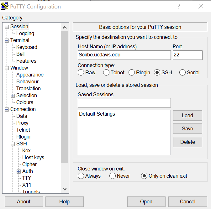Open the Behaviour category

(x=28, y=82)
